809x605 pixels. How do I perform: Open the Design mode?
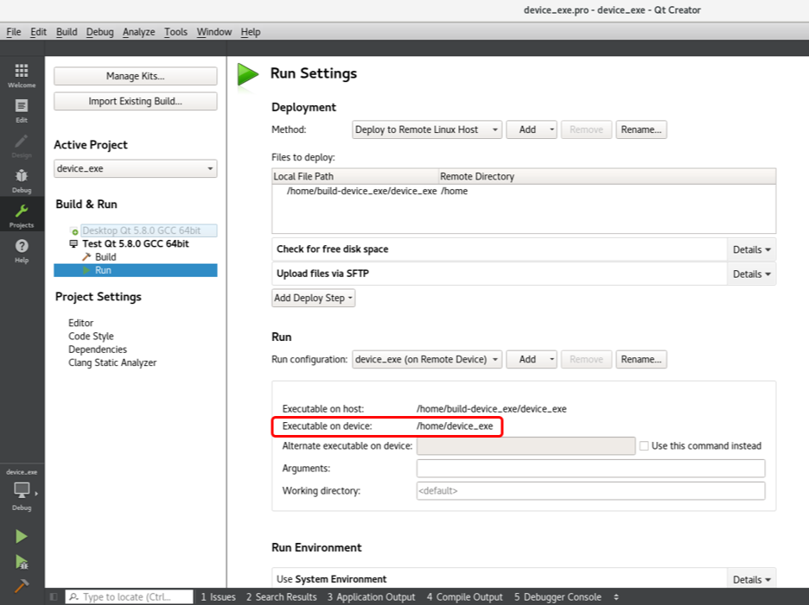tap(22, 145)
